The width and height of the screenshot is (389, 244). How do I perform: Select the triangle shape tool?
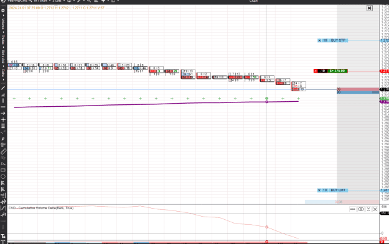click(x=3, y=164)
